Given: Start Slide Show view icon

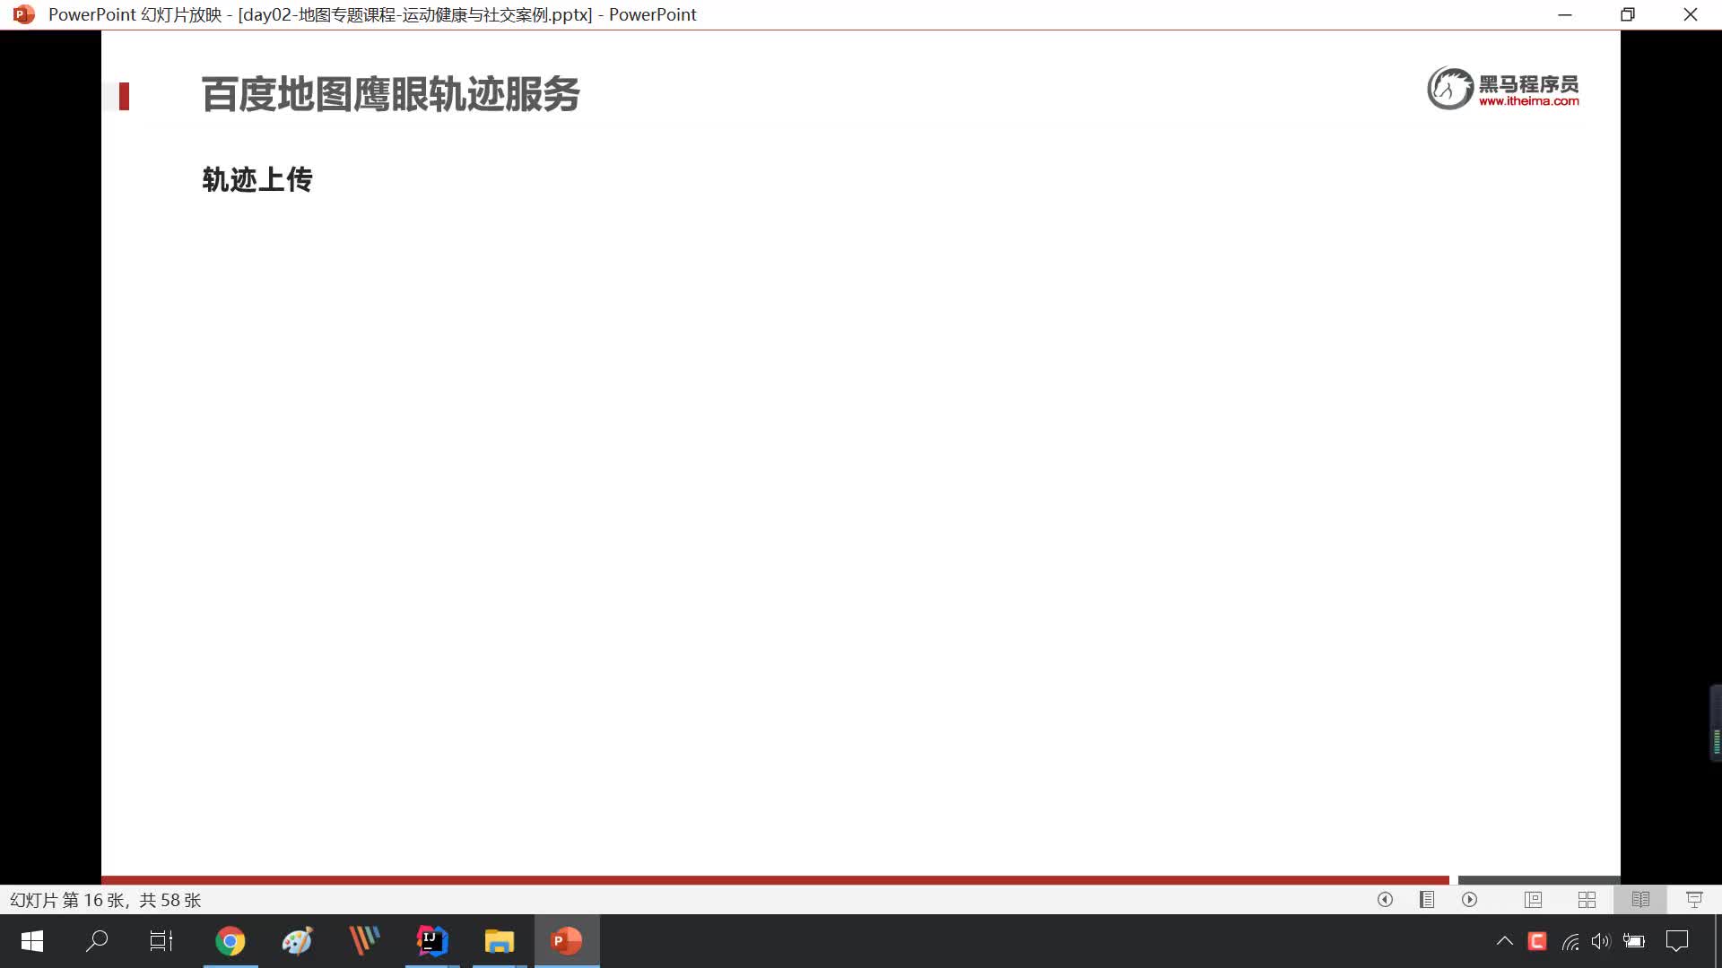Looking at the screenshot, I should pyautogui.click(x=1694, y=899).
